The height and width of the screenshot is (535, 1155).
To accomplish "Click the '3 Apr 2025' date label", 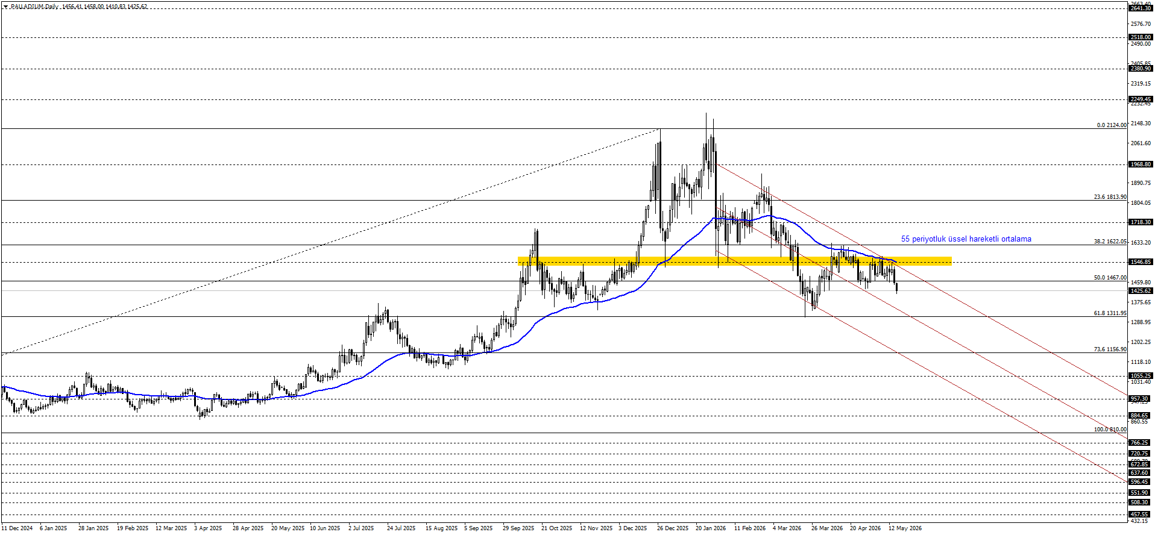I will pyautogui.click(x=208, y=528).
